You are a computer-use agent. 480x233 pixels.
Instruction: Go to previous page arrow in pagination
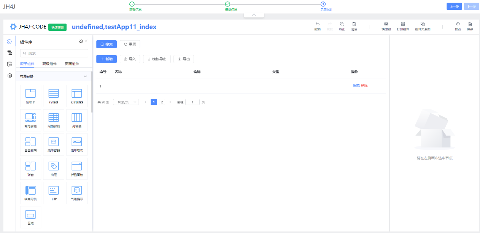(x=146, y=102)
